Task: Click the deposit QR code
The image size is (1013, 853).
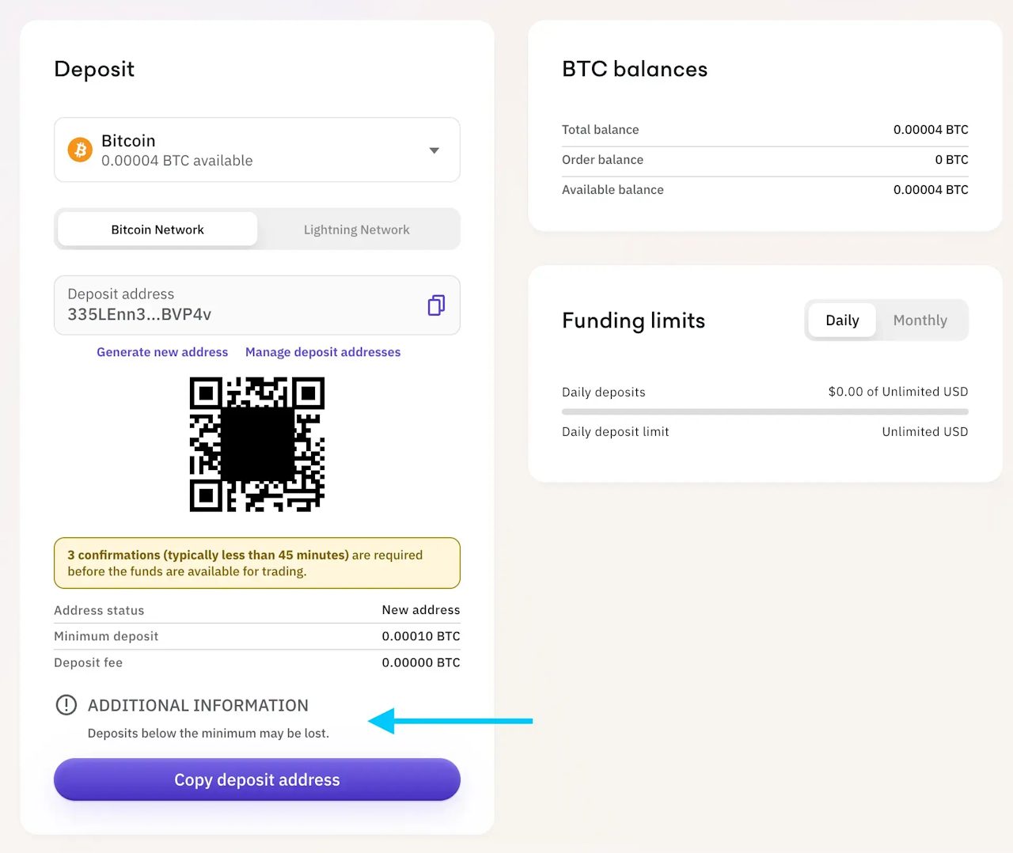Action: (257, 444)
